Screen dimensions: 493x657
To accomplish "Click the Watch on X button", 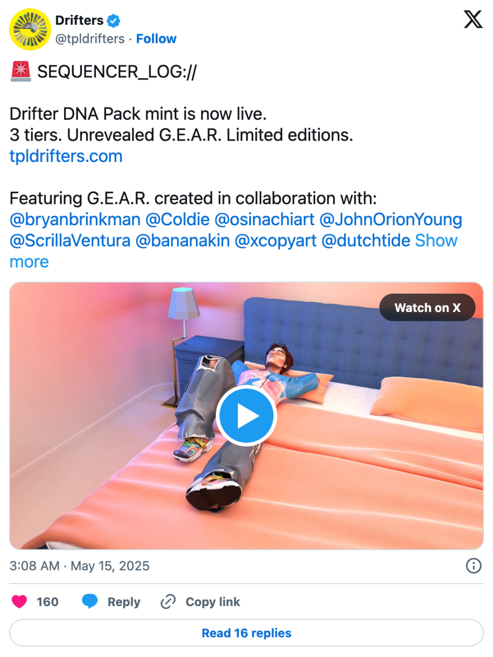I will click(x=427, y=307).
